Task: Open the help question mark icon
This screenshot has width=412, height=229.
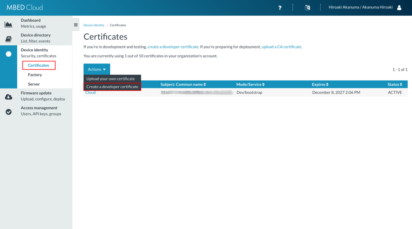Action: coord(280,8)
